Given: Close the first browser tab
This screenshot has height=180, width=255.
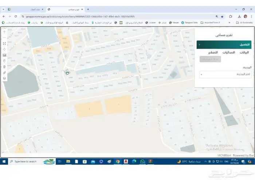Looking at the screenshot, I should point(43,9).
